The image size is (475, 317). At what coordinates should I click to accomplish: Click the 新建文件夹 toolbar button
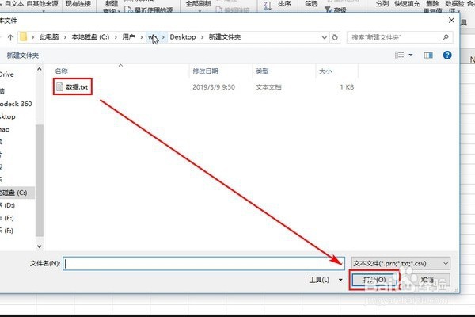[23, 55]
